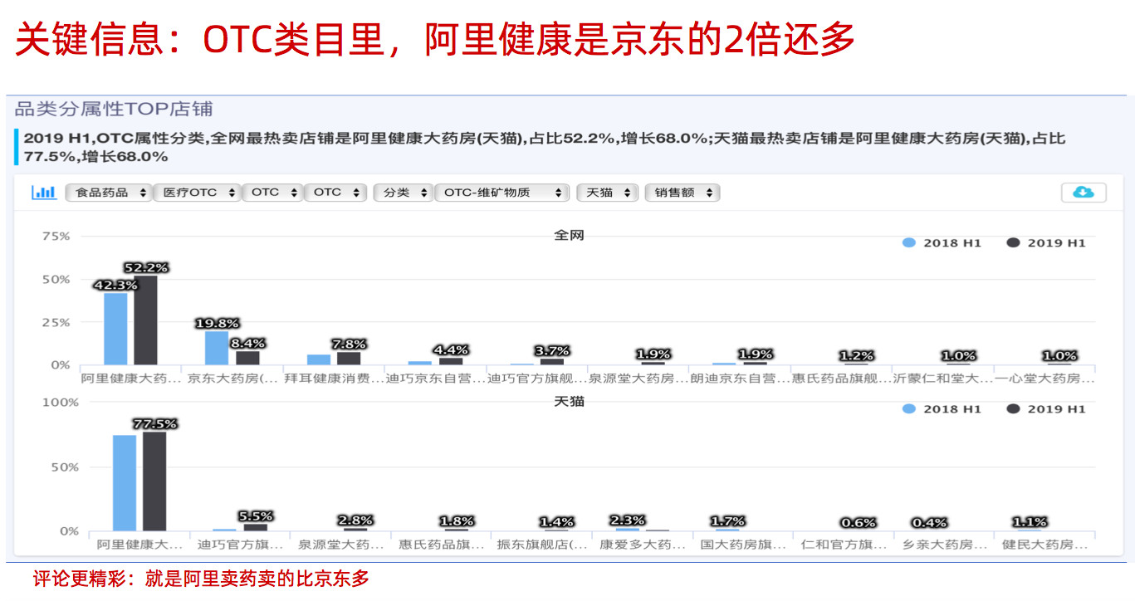Click the 3.7% bar label

(x=552, y=351)
